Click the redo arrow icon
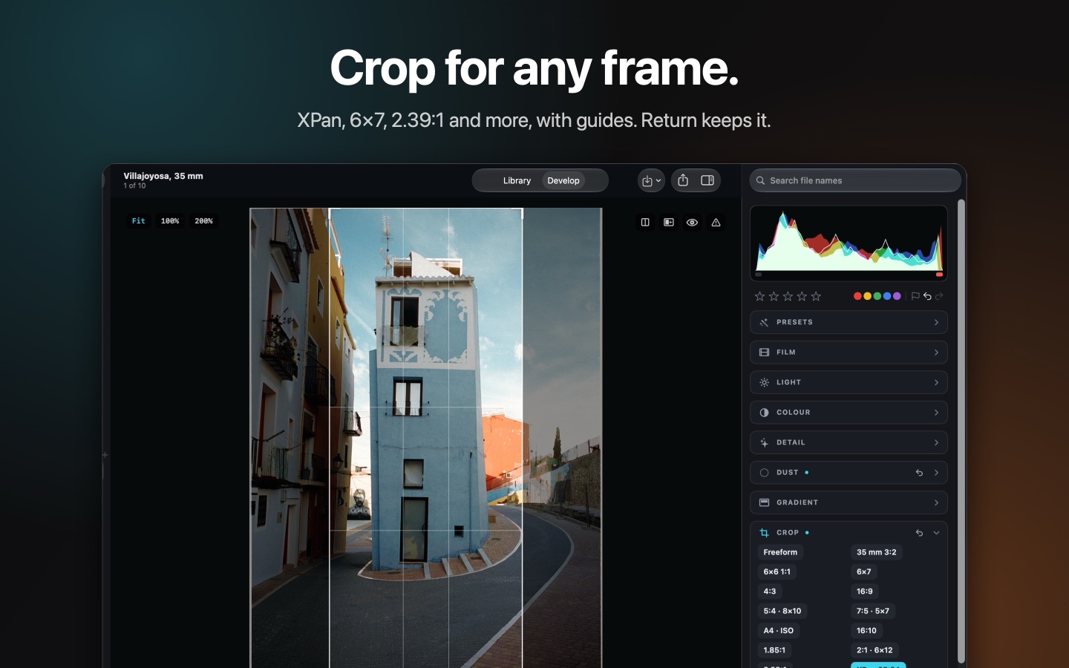This screenshot has height=668, width=1069. [x=939, y=296]
